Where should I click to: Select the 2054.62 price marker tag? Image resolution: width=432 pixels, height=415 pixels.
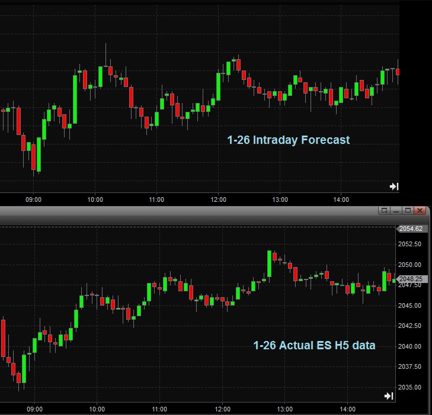(x=410, y=229)
